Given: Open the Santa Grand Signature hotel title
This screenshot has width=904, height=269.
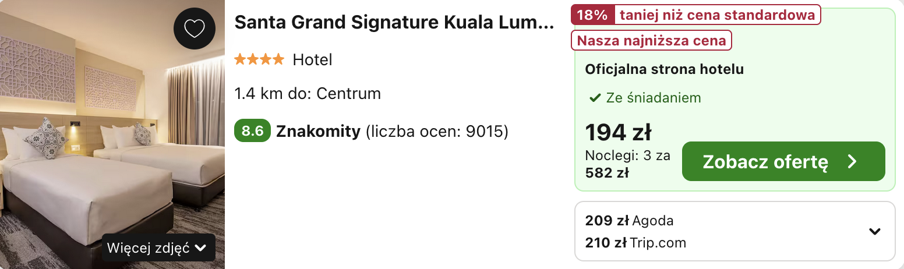Looking at the screenshot, I should pos(394,23).
